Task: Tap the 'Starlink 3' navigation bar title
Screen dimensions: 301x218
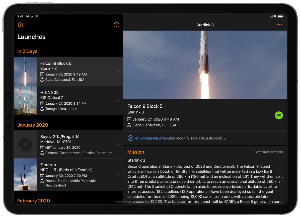Action: 205,25
